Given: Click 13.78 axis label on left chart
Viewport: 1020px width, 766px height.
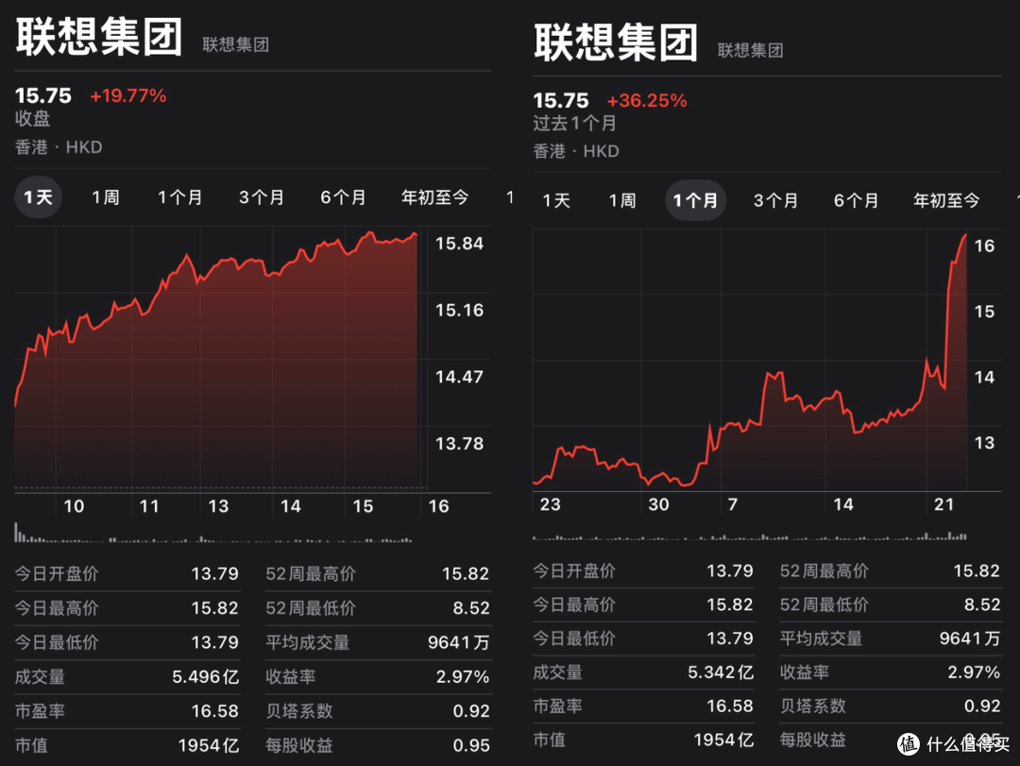Looking at the screenshot, I should click(459, 444).
